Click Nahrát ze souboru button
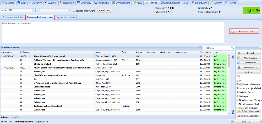 coord(244,31)
